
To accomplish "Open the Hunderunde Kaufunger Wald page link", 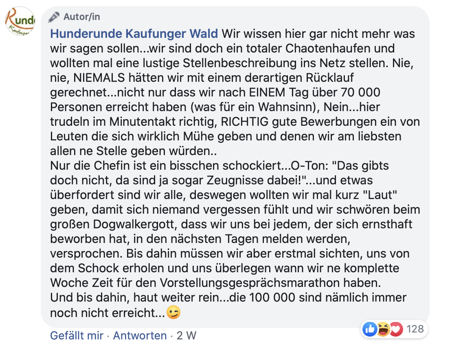I will point(134,34).
